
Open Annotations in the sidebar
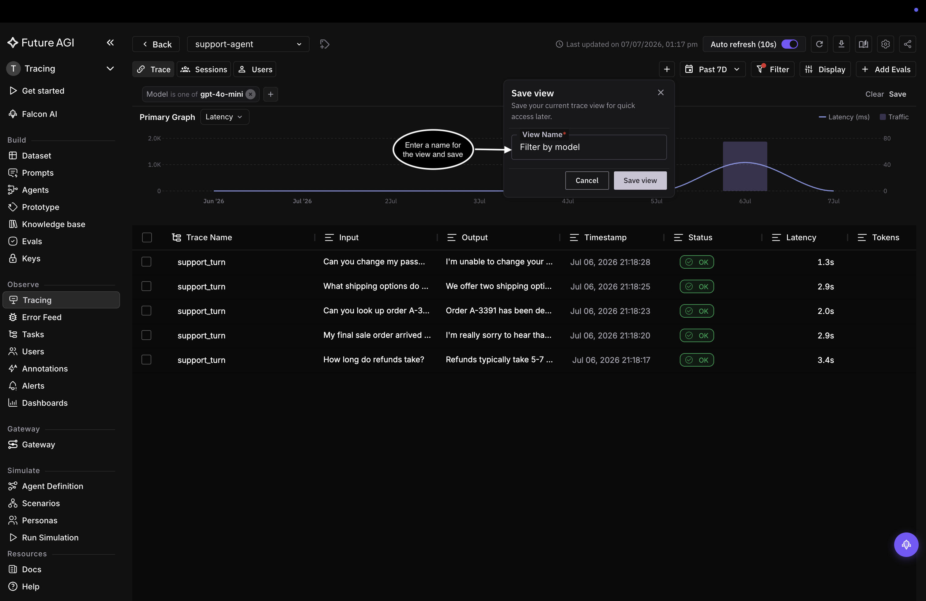(61, 368)
